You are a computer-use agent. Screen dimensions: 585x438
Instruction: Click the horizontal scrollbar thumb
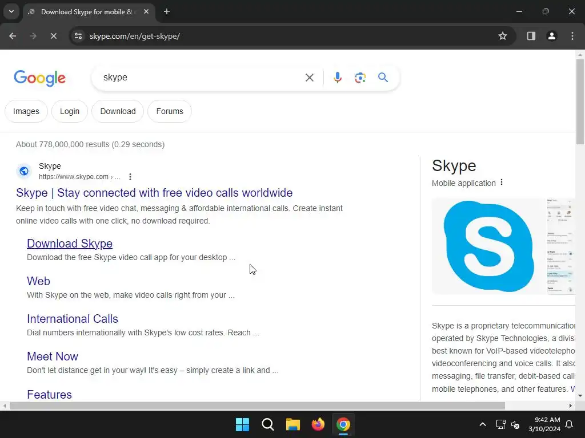pos(257,405)
